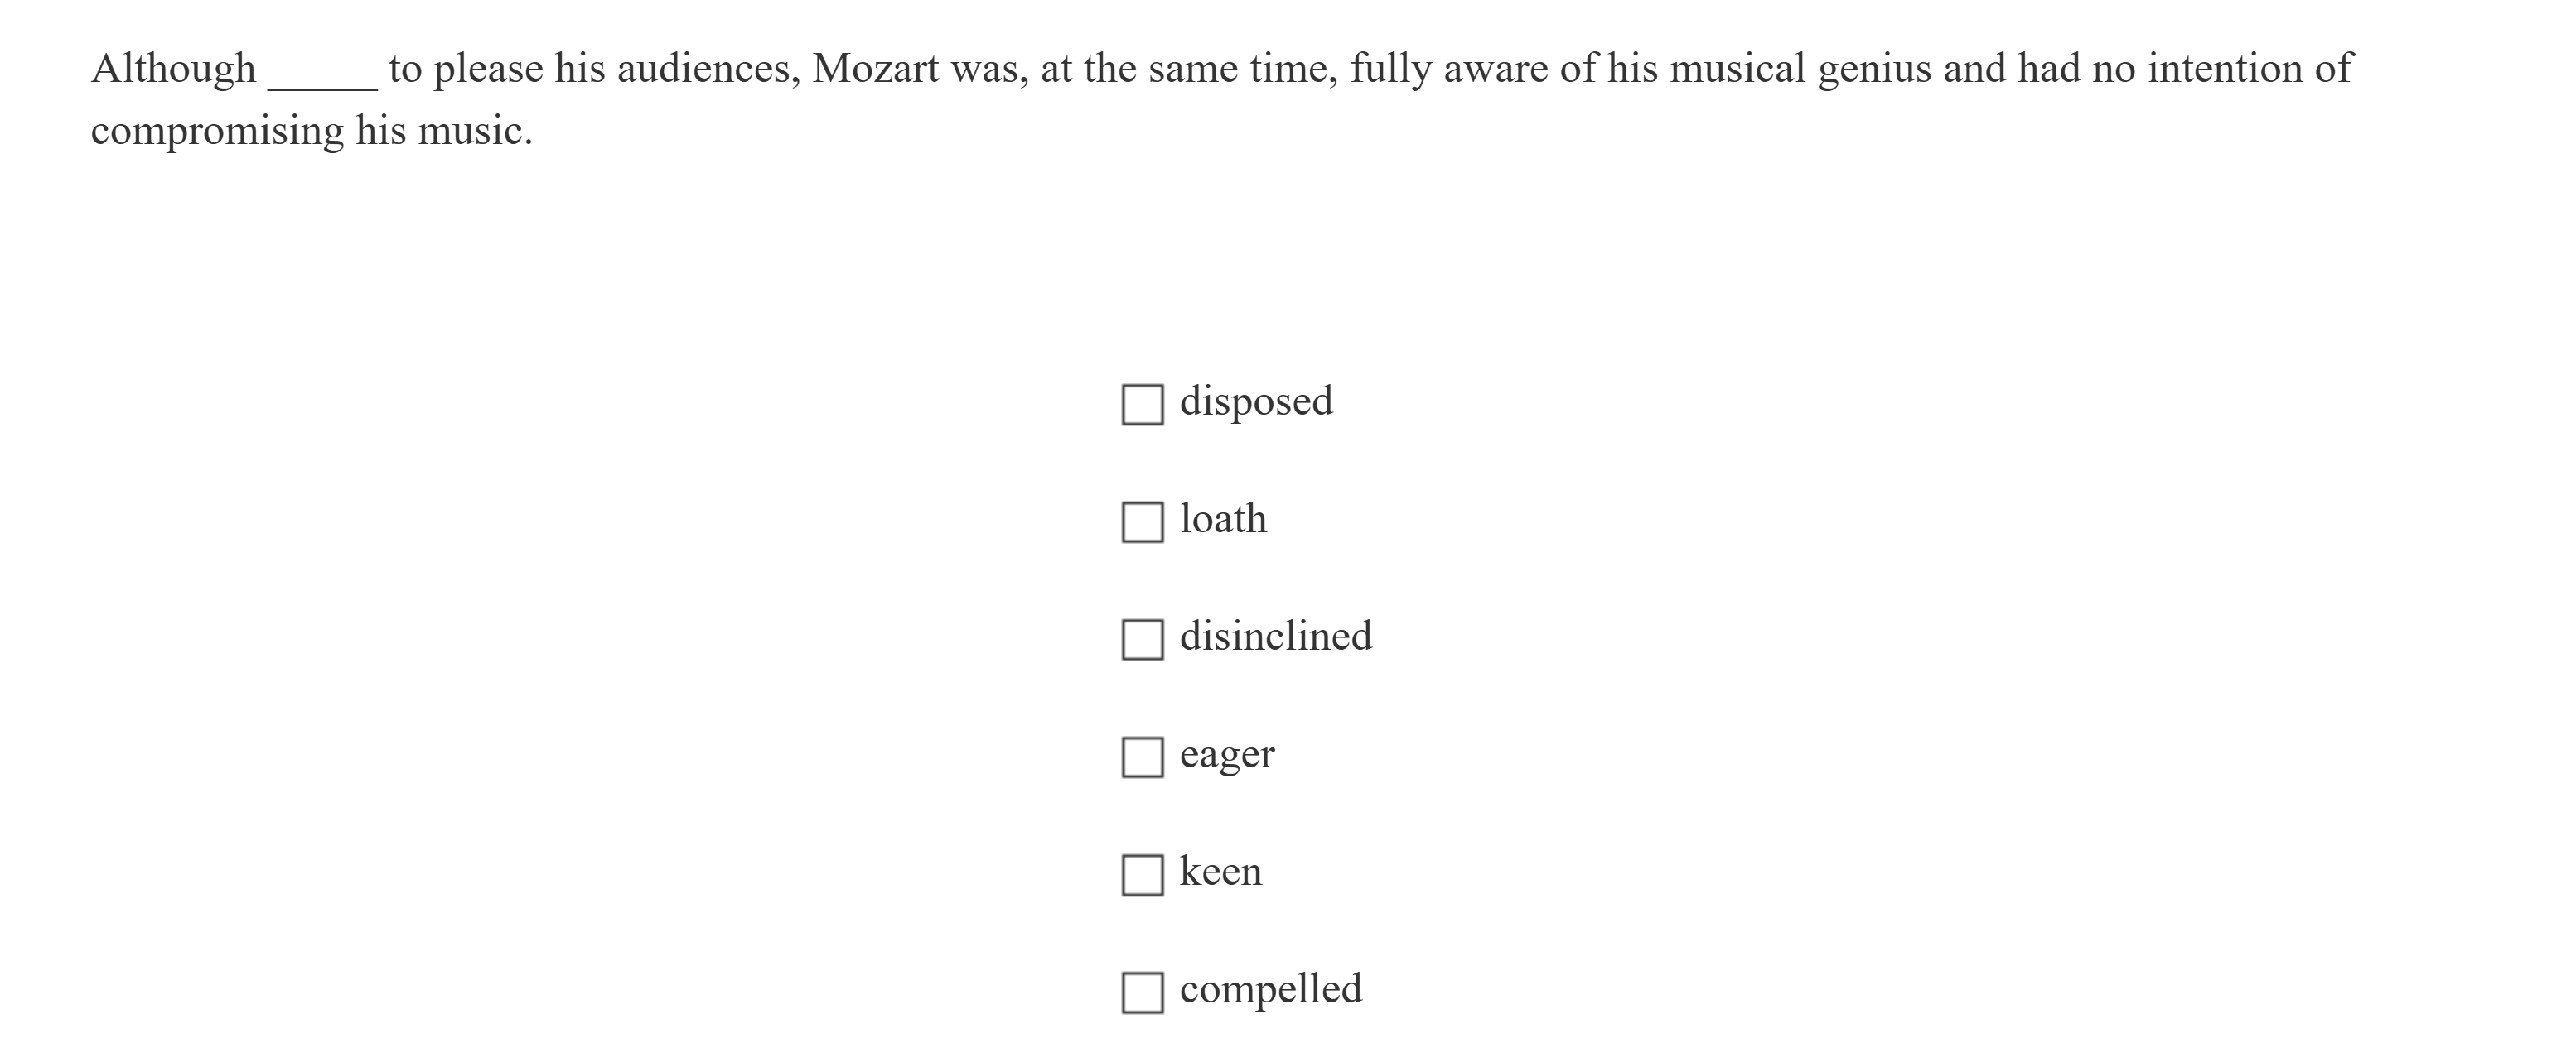
Task: Click the word "keen" label
Action: (x=1221, y=871)
